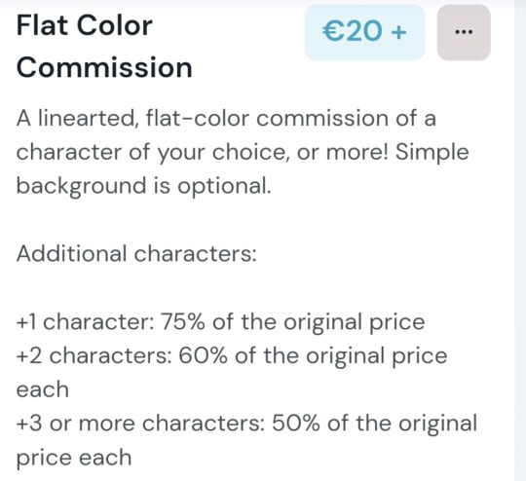Click the final 'price each' text line
526x481 pixels.
click(74, 458)
